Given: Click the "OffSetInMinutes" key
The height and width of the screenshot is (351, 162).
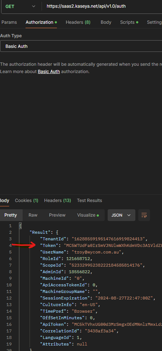Looking at the screenshot, I should pos(62,318).
